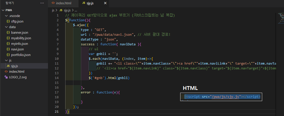Click line number 15 in the gutter
The height and width of the screenshot is (116, 284).
pyautogui.click(x=57, y=83)
